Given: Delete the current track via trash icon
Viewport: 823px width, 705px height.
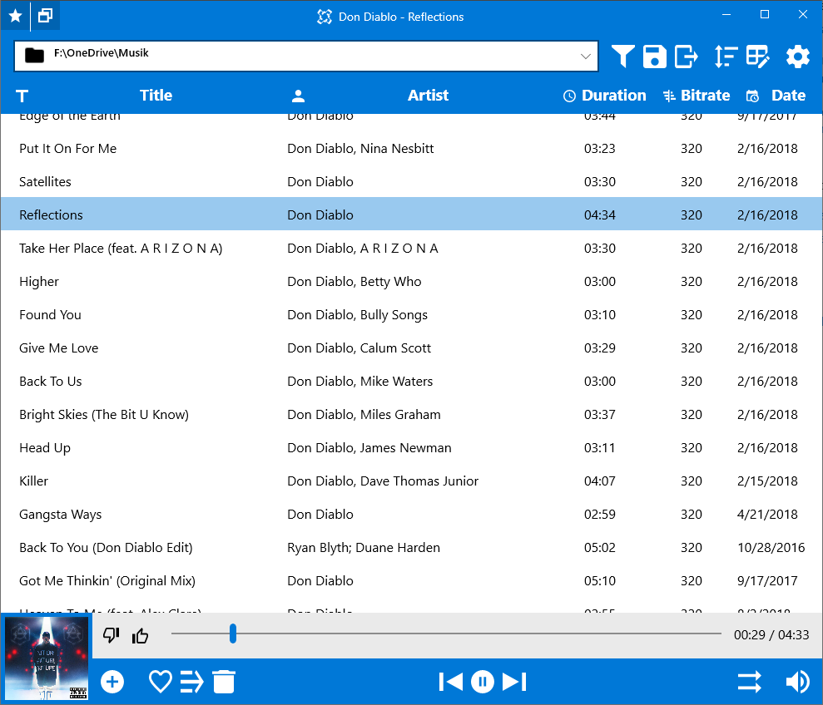Looking at the screenshot, I should pos(225,682).
